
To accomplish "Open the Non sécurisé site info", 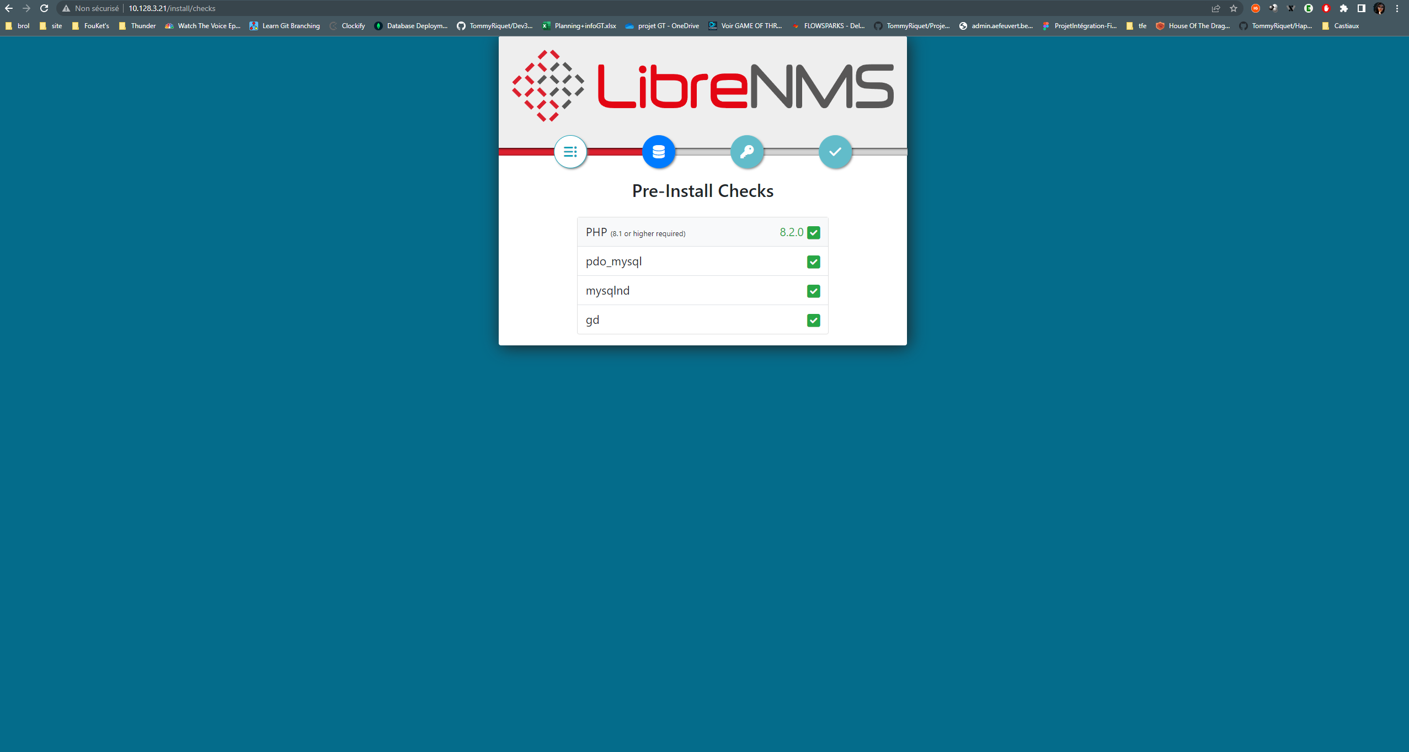I will (90, 8).
